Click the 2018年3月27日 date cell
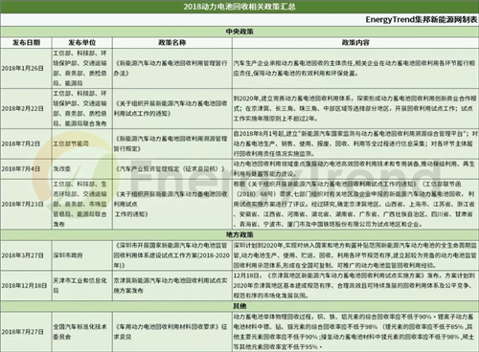 click(23, 255)
